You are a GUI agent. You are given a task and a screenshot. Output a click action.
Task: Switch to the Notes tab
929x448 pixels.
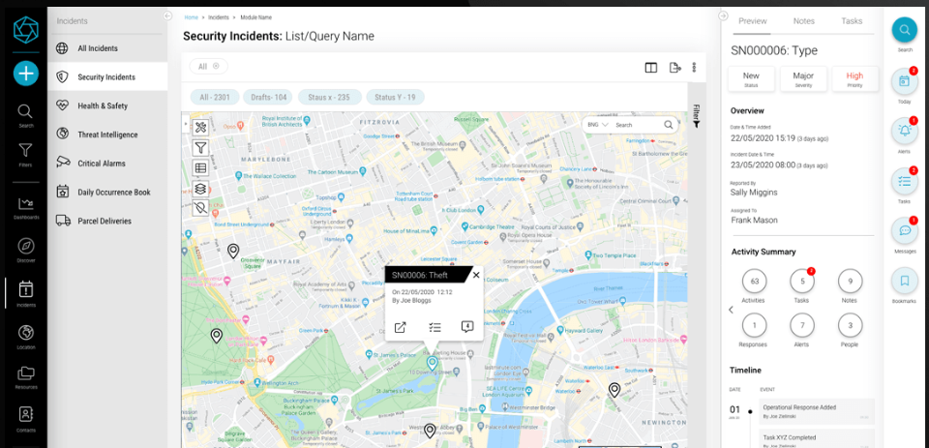point(804,21)
